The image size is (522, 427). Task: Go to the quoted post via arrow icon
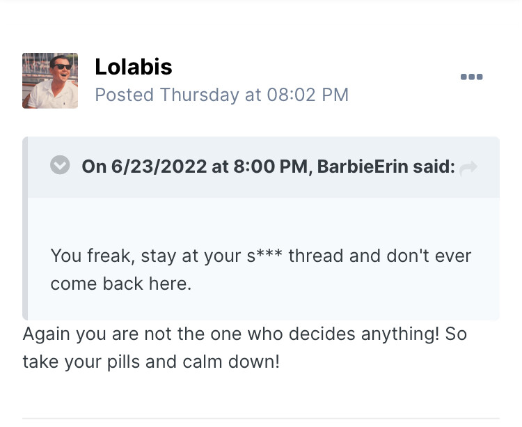pos(468,167)
